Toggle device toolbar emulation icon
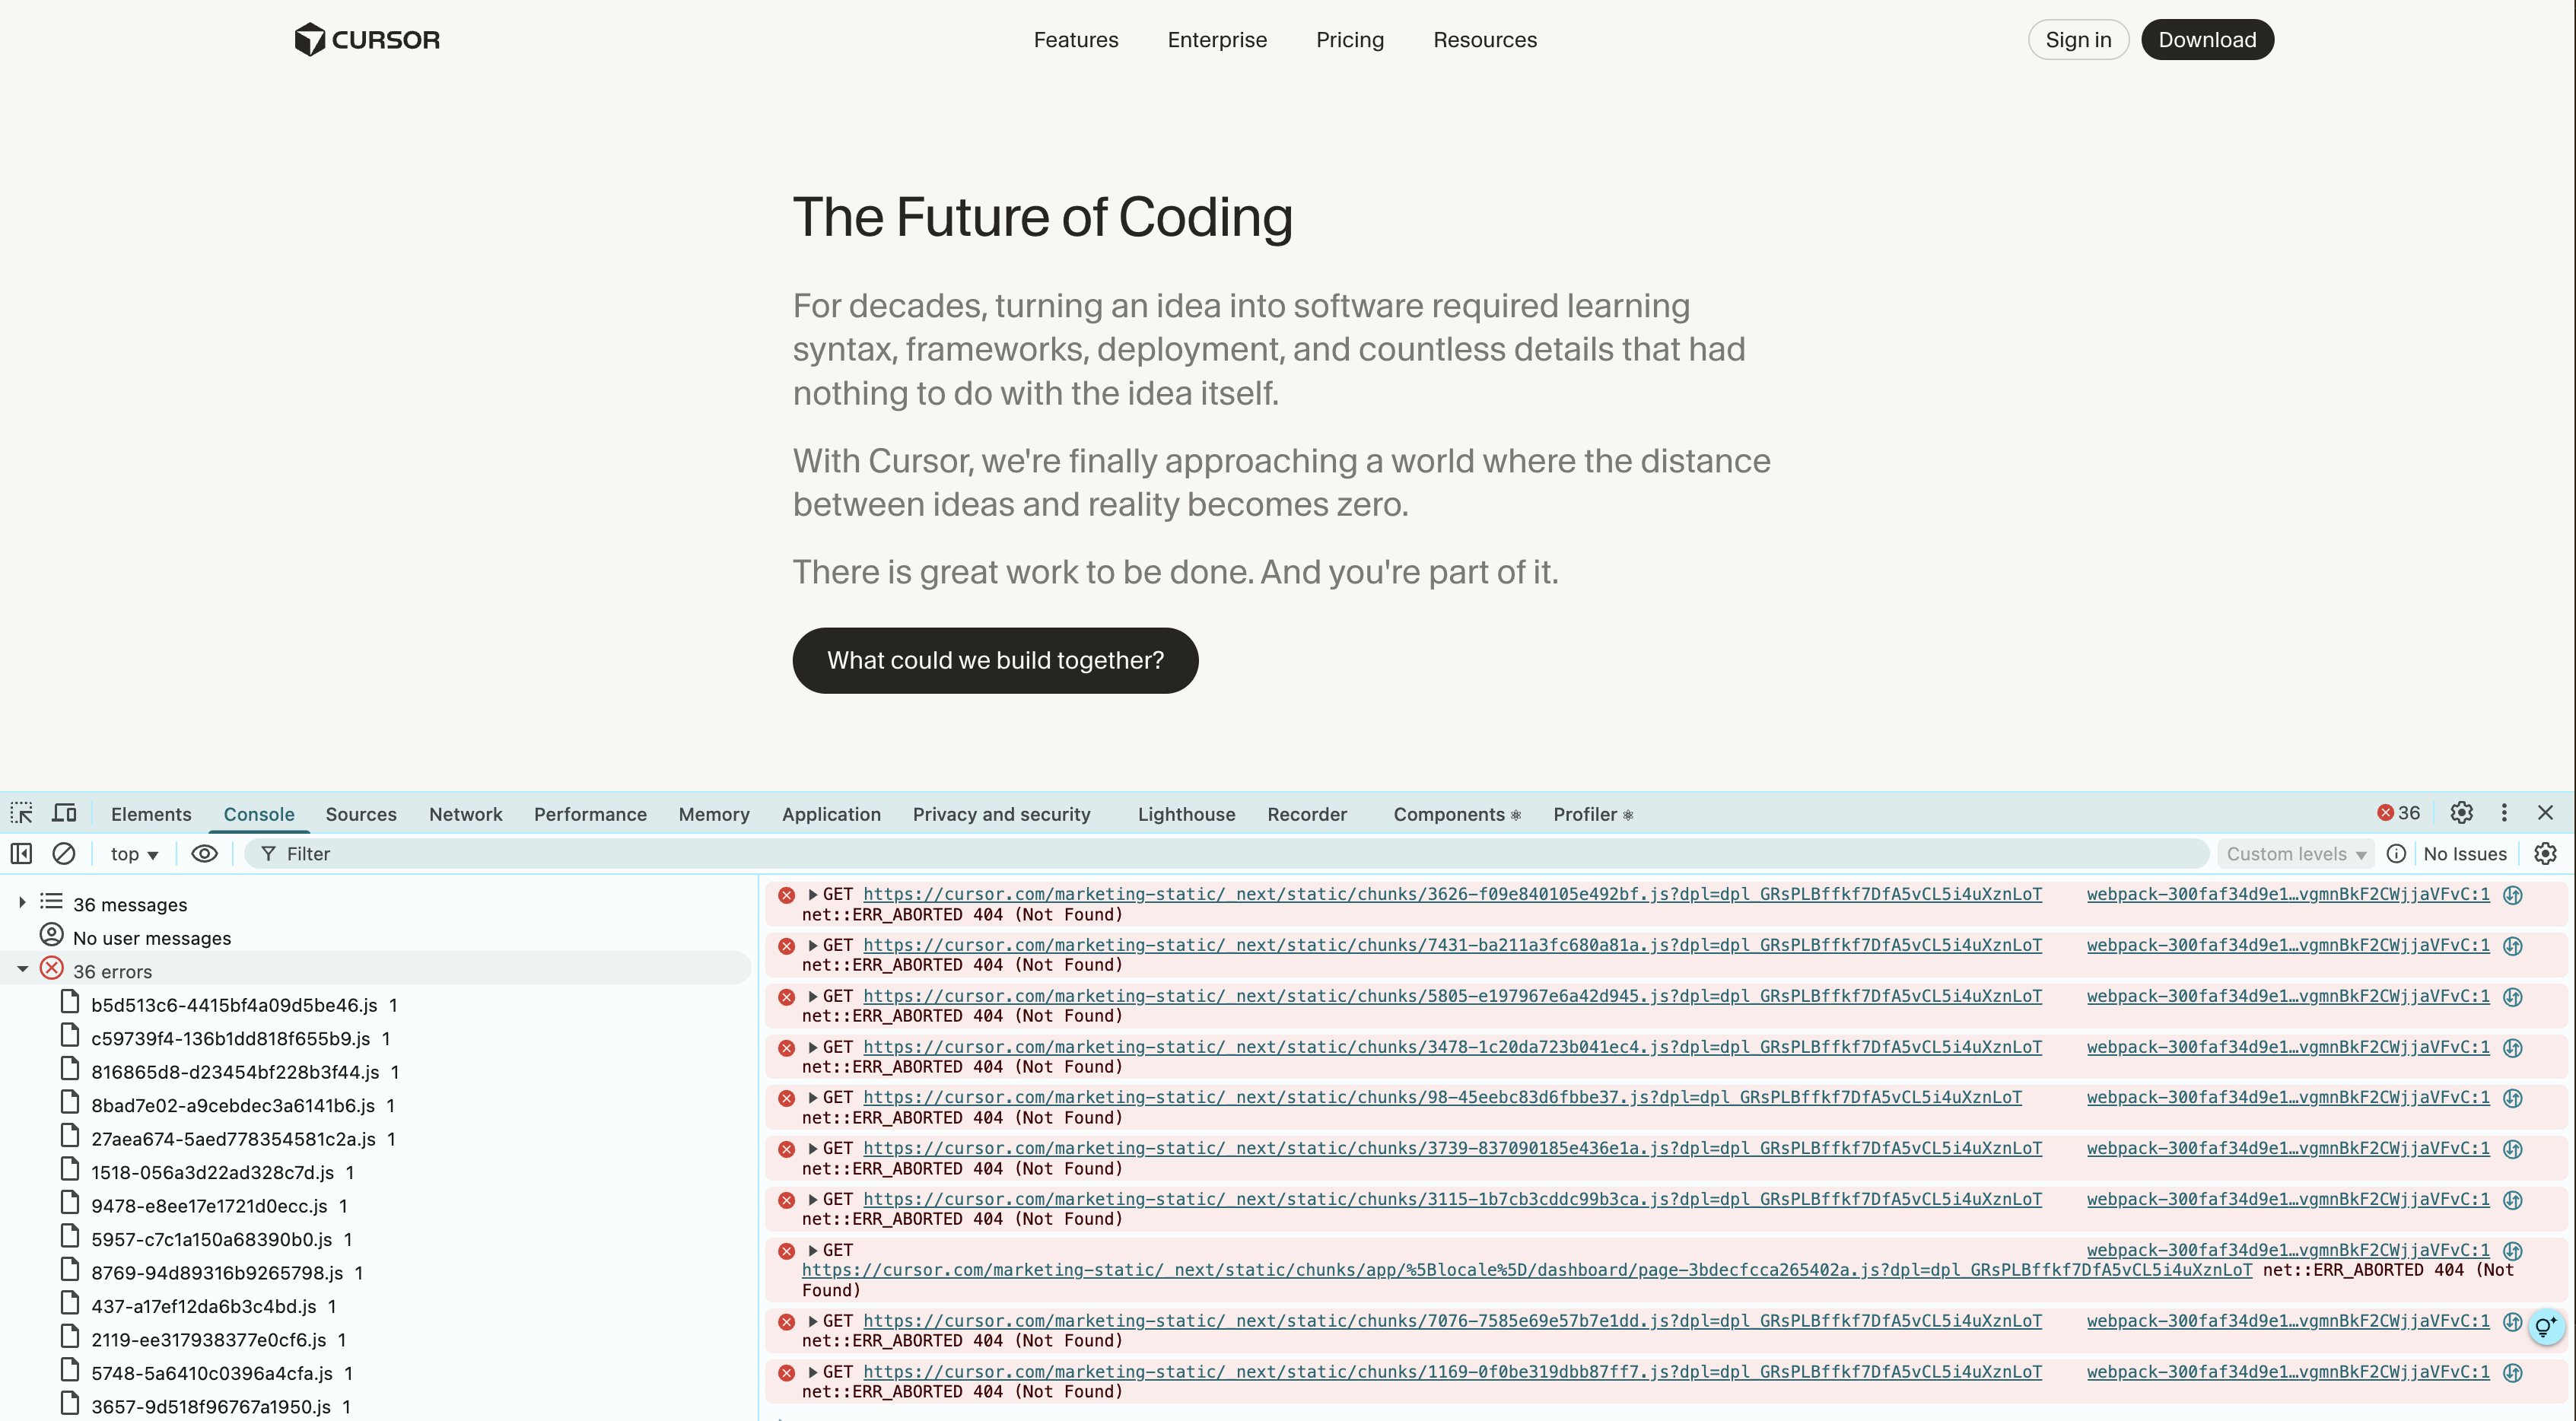Image resolution: width=2576 pixels, height=1421 pixels. click(x=64, y=813)
